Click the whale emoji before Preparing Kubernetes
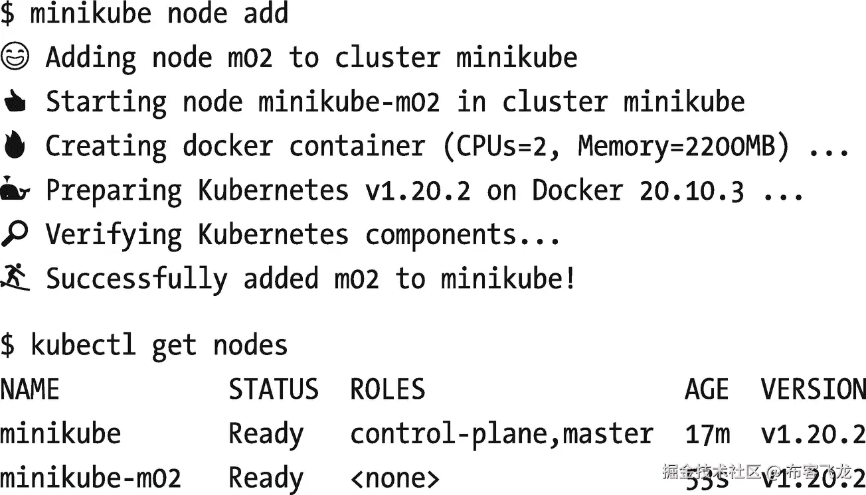This screenshot has width=866, height=495. 15,191
